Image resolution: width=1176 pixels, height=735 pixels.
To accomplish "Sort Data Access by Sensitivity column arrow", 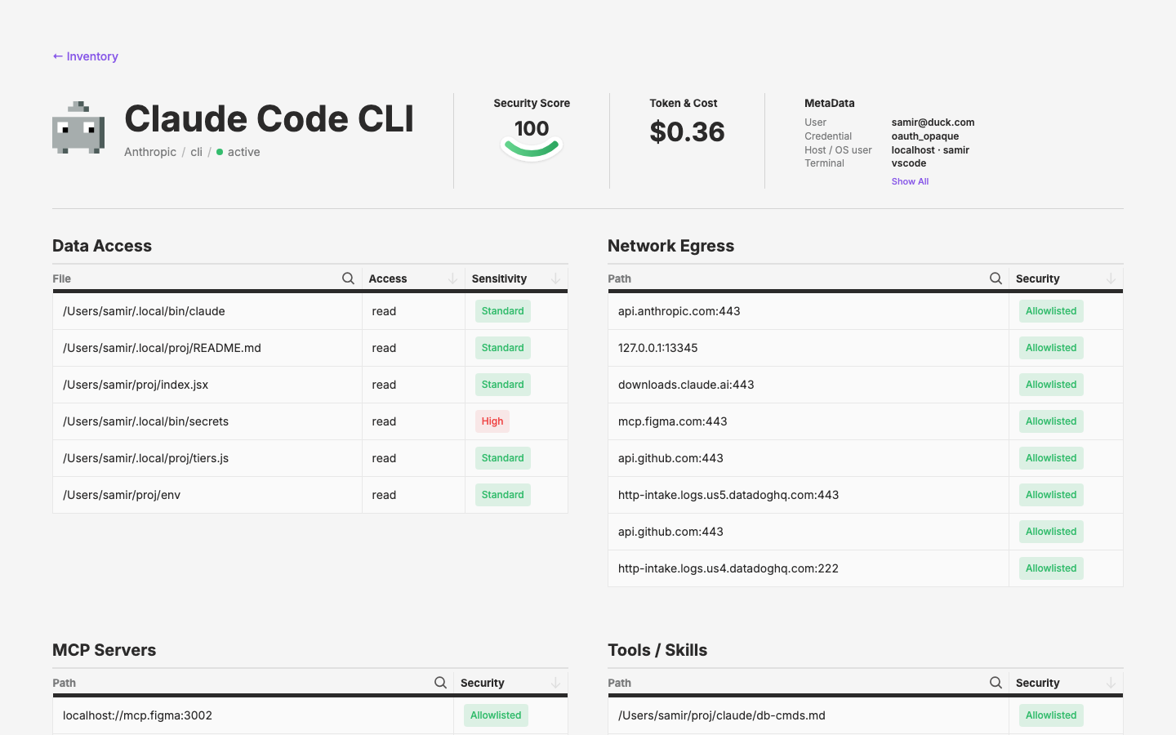I will [x=555, y=278].
